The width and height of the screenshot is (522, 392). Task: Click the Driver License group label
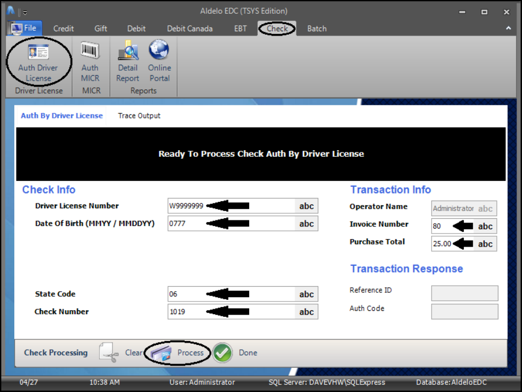coord(39,90)
